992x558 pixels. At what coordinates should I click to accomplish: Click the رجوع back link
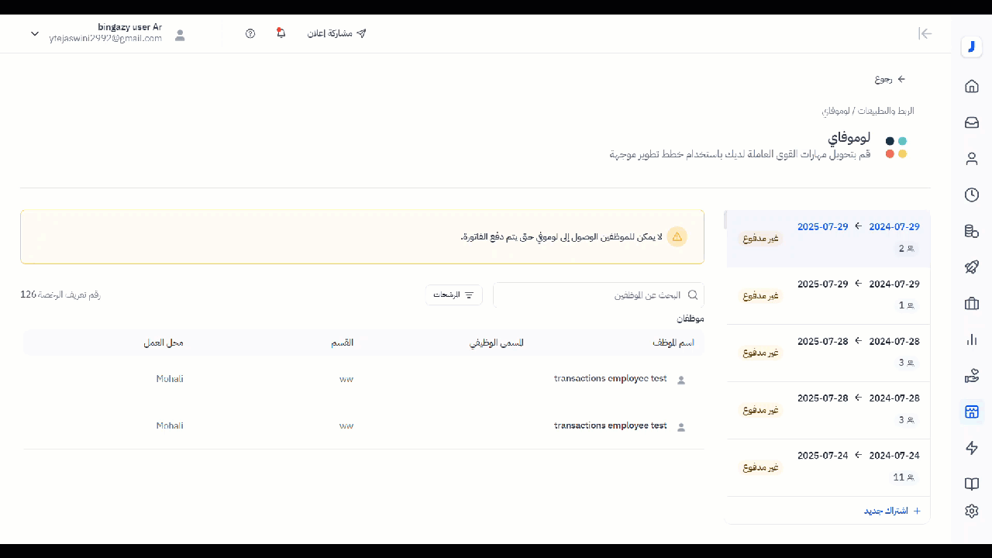point(890,79)
